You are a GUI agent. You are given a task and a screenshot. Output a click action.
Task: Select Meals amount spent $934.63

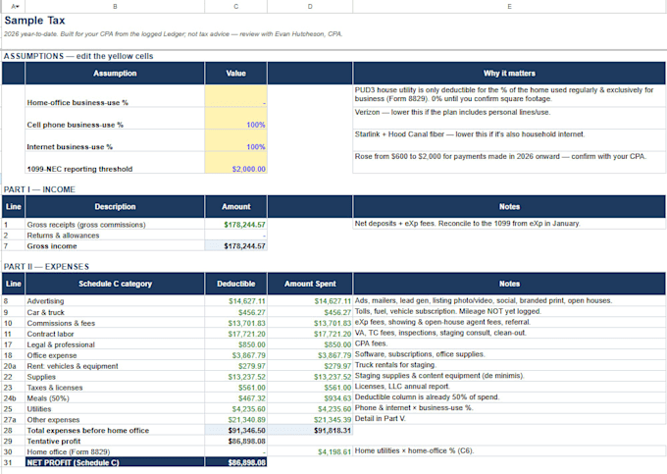[310, 398]
